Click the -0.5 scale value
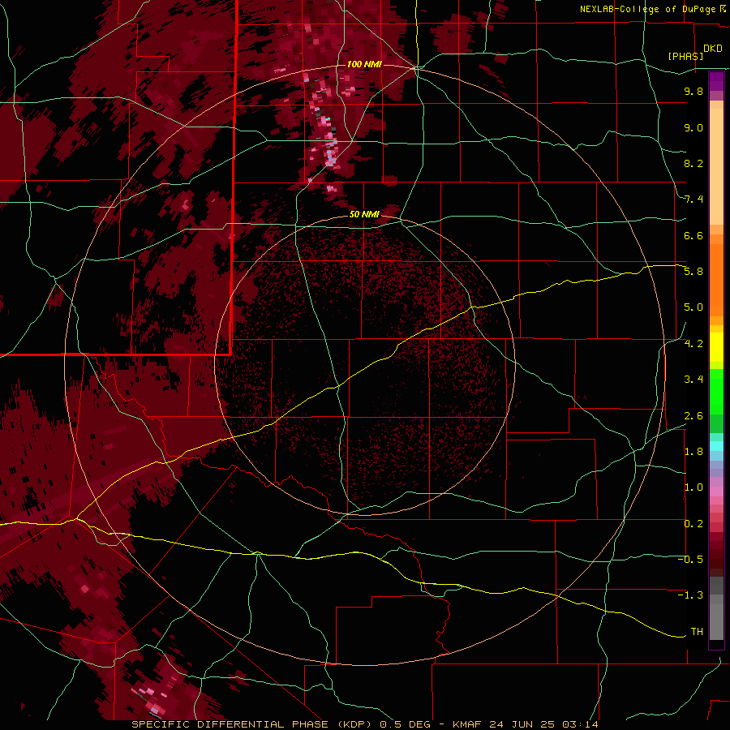Viewport: 730px width, 730px height. (690, 560)
